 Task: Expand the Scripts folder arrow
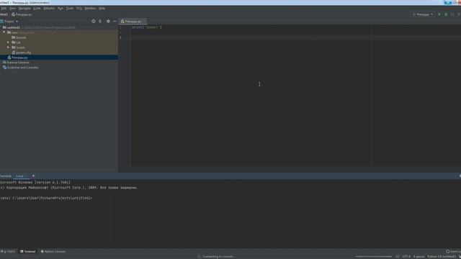pyautogui.click(x=8, y=47)
